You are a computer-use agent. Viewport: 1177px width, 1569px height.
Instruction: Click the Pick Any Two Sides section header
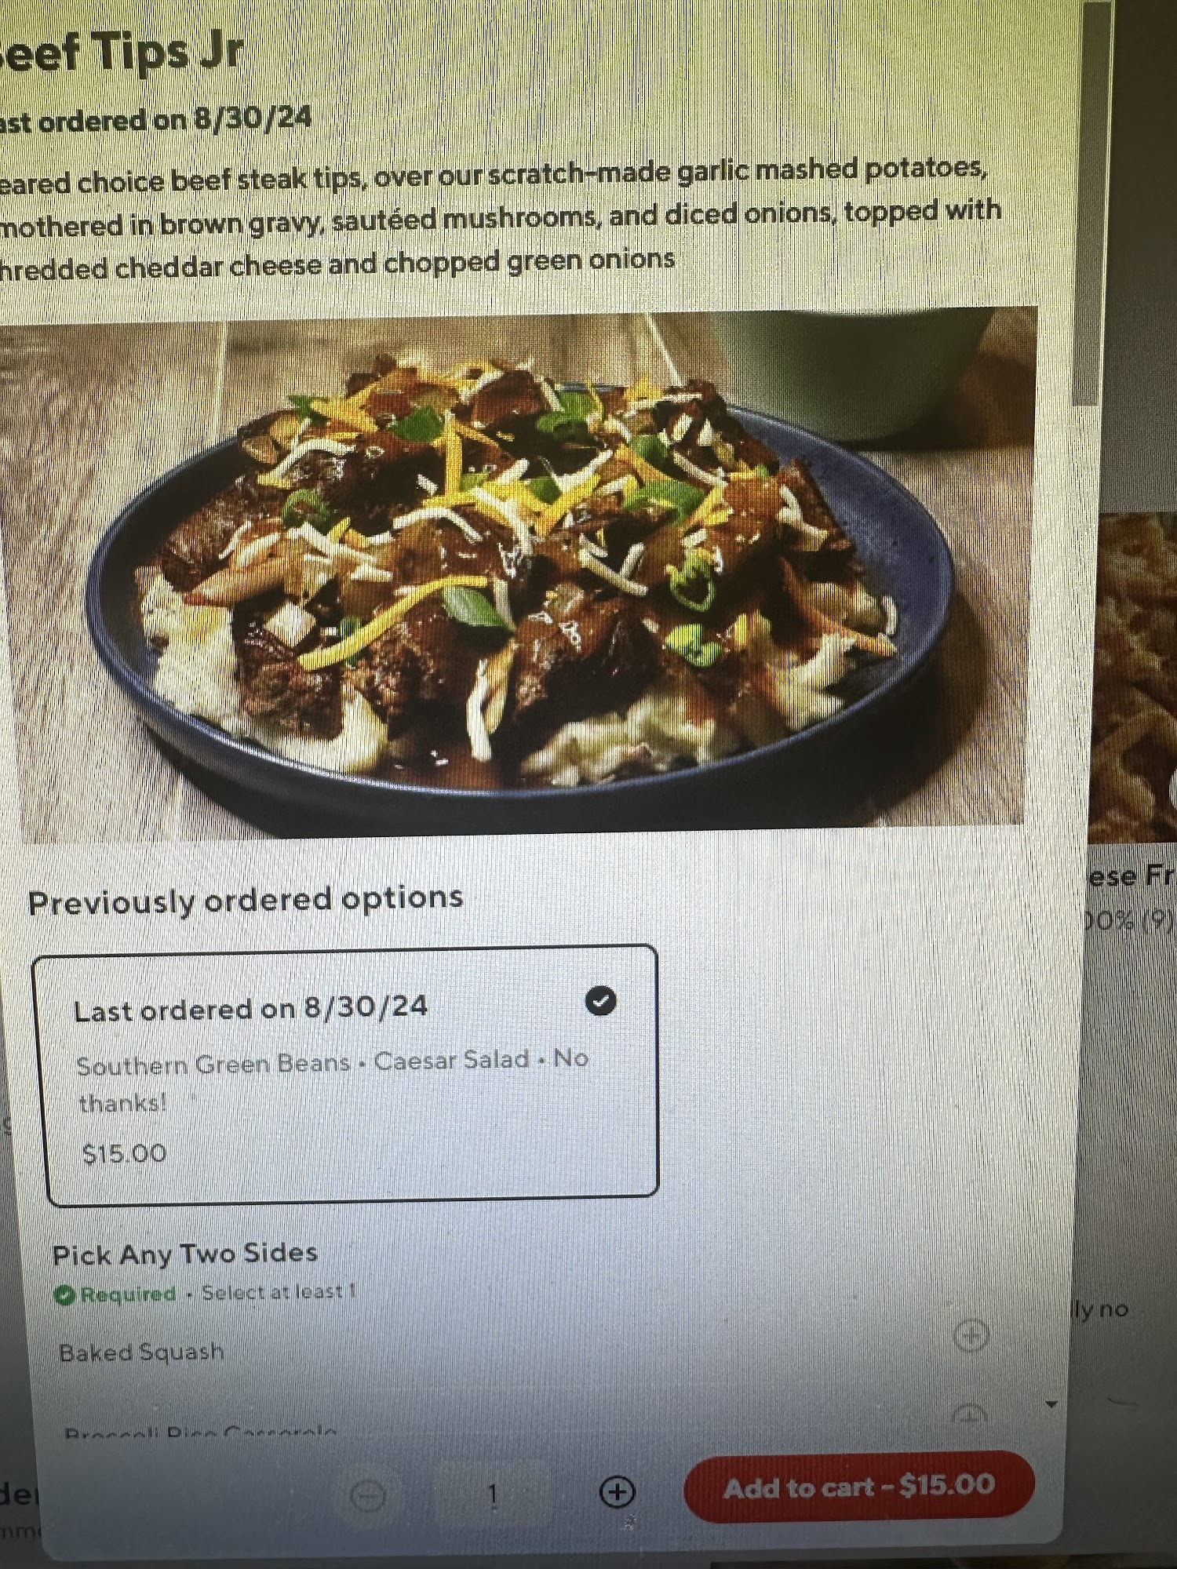pyautogui.click(x=185, y=1253)
